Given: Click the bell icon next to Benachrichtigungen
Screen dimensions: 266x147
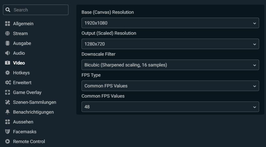Looking at the screenshot, I should point(8,112).
